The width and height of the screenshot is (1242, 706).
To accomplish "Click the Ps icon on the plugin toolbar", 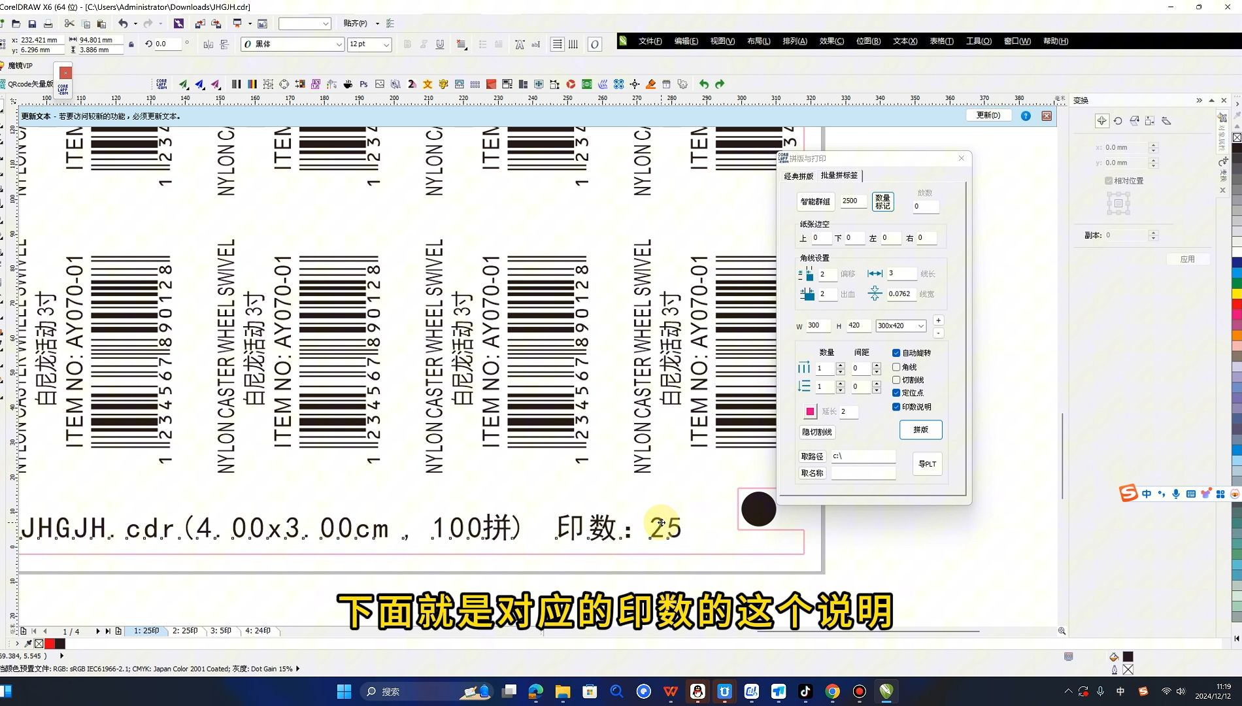I will [363, 84].
